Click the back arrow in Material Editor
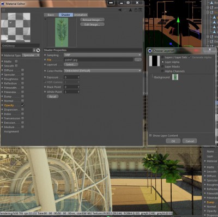Image resolution: width=218 pixels, height=217 pixels. tap(120, 10)
